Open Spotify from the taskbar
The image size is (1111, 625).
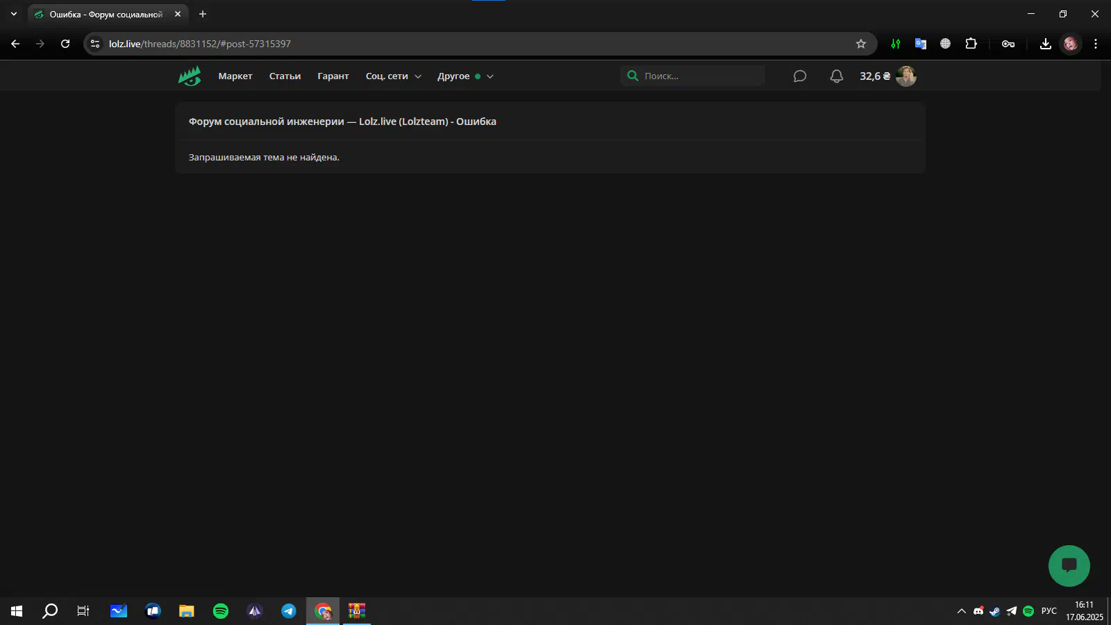[221, 611]
